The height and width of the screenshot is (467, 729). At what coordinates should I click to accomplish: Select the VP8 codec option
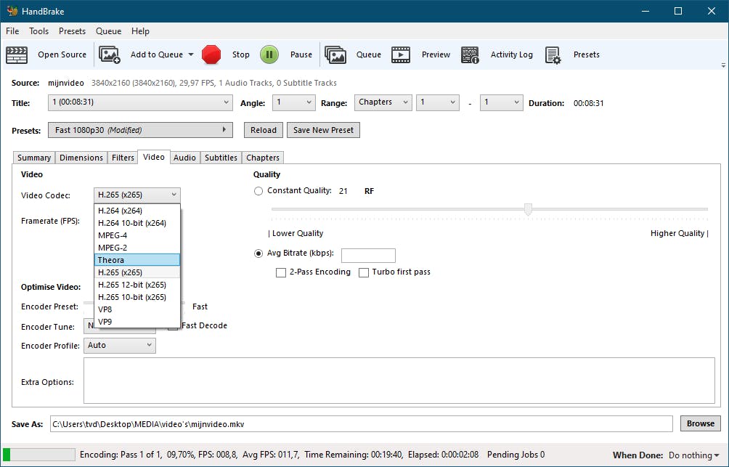click(x=137, y=309)
